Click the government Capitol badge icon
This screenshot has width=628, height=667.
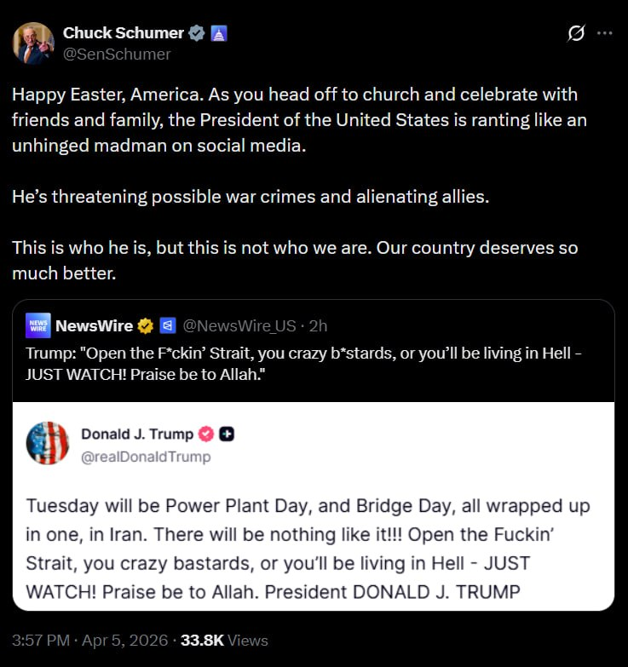coord(218,34)
